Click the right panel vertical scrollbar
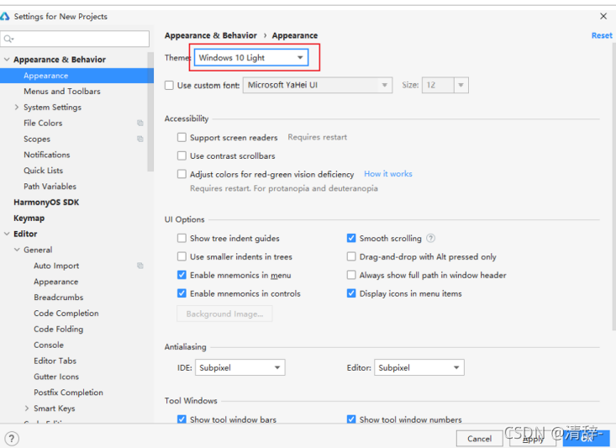The height and width of the screenshot is (448, 616). pyautogui.click(x=613, y=185)
